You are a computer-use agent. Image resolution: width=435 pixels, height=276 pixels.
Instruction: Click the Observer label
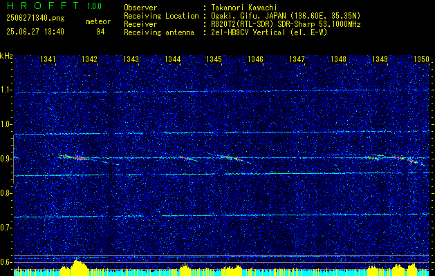pyautogui.click(x=140, y=8)
